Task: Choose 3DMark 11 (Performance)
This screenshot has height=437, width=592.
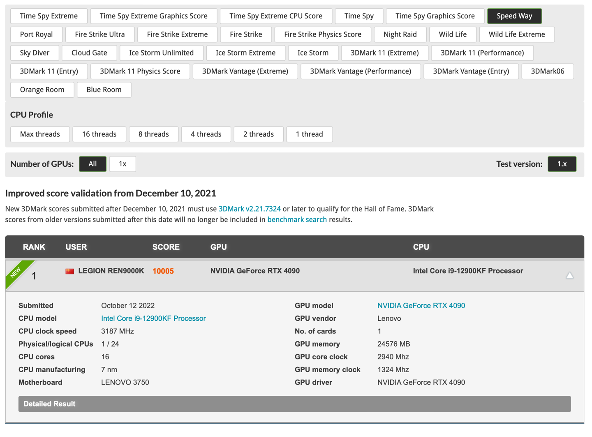Action: [482, 53]
